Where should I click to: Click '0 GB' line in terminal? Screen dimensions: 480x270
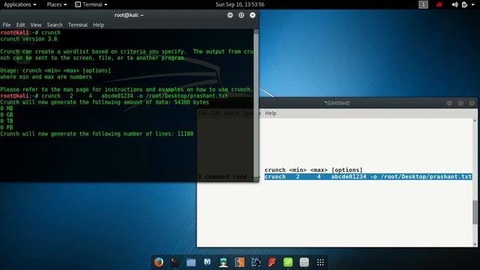pyautogui.click(x=7, y=115)
